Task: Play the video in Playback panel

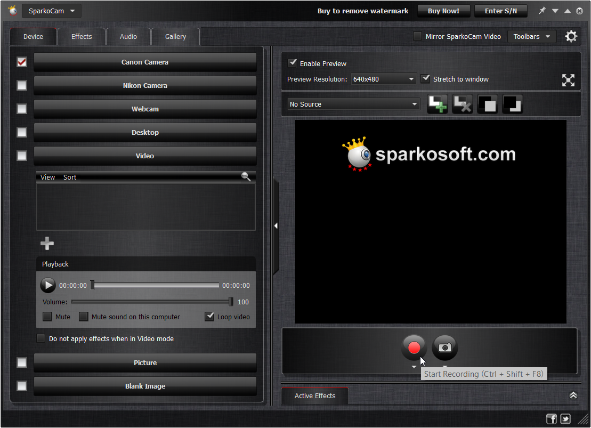Action: (x=48, y=285)
